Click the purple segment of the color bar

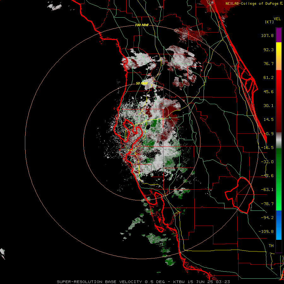(x=279, y=35)
